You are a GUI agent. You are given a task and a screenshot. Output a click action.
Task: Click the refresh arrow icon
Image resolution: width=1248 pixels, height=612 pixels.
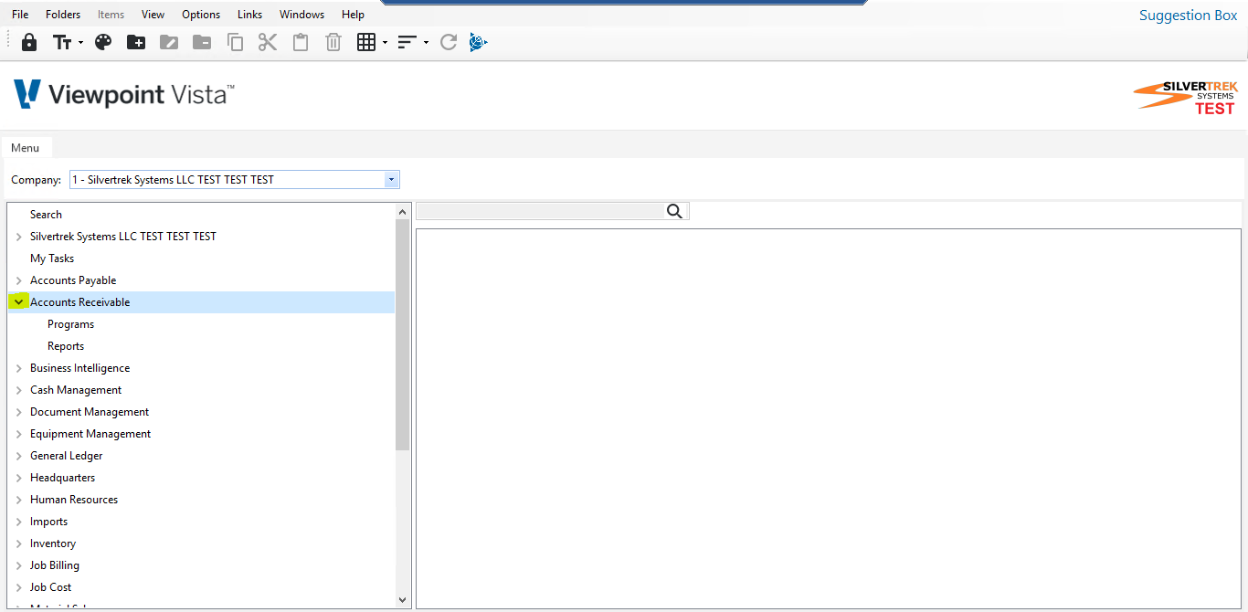coord(448,42)
